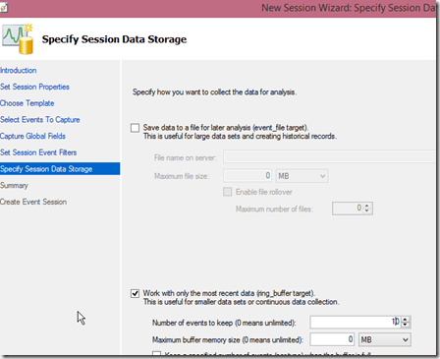Uncheck the ring_buffer target checkbox
The height and width of the screenshot is (359, 440).
pyautogui.click(x=135, y=293)
